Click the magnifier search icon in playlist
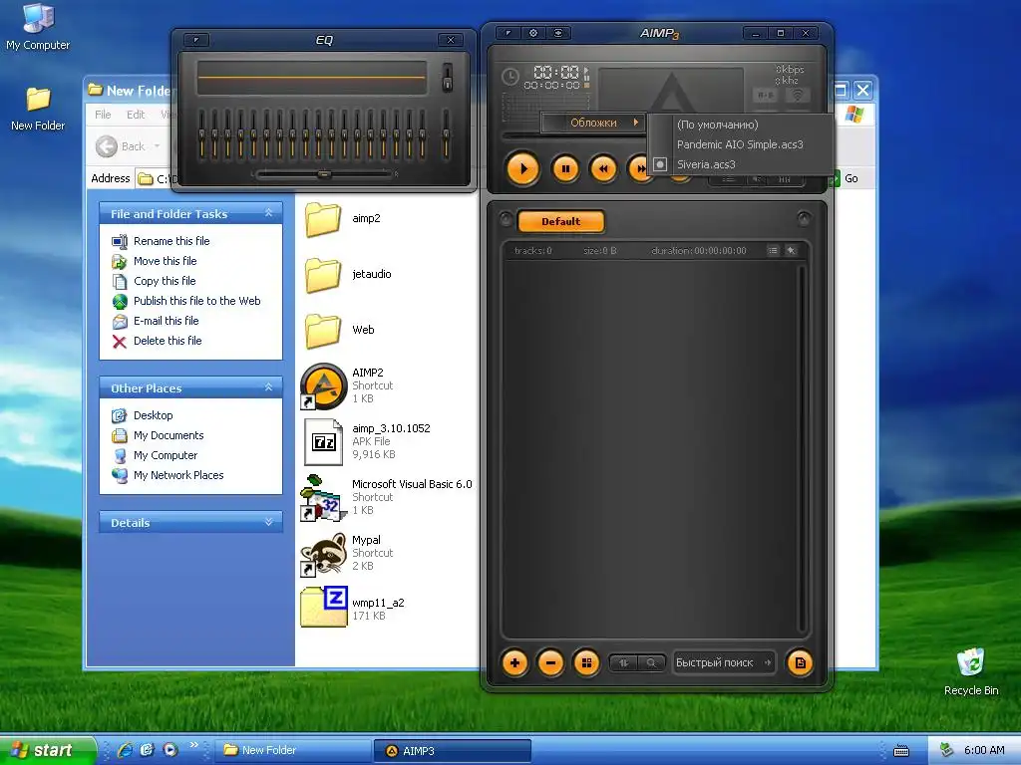Screen dimensions: 1021x765 pos(651,662)
